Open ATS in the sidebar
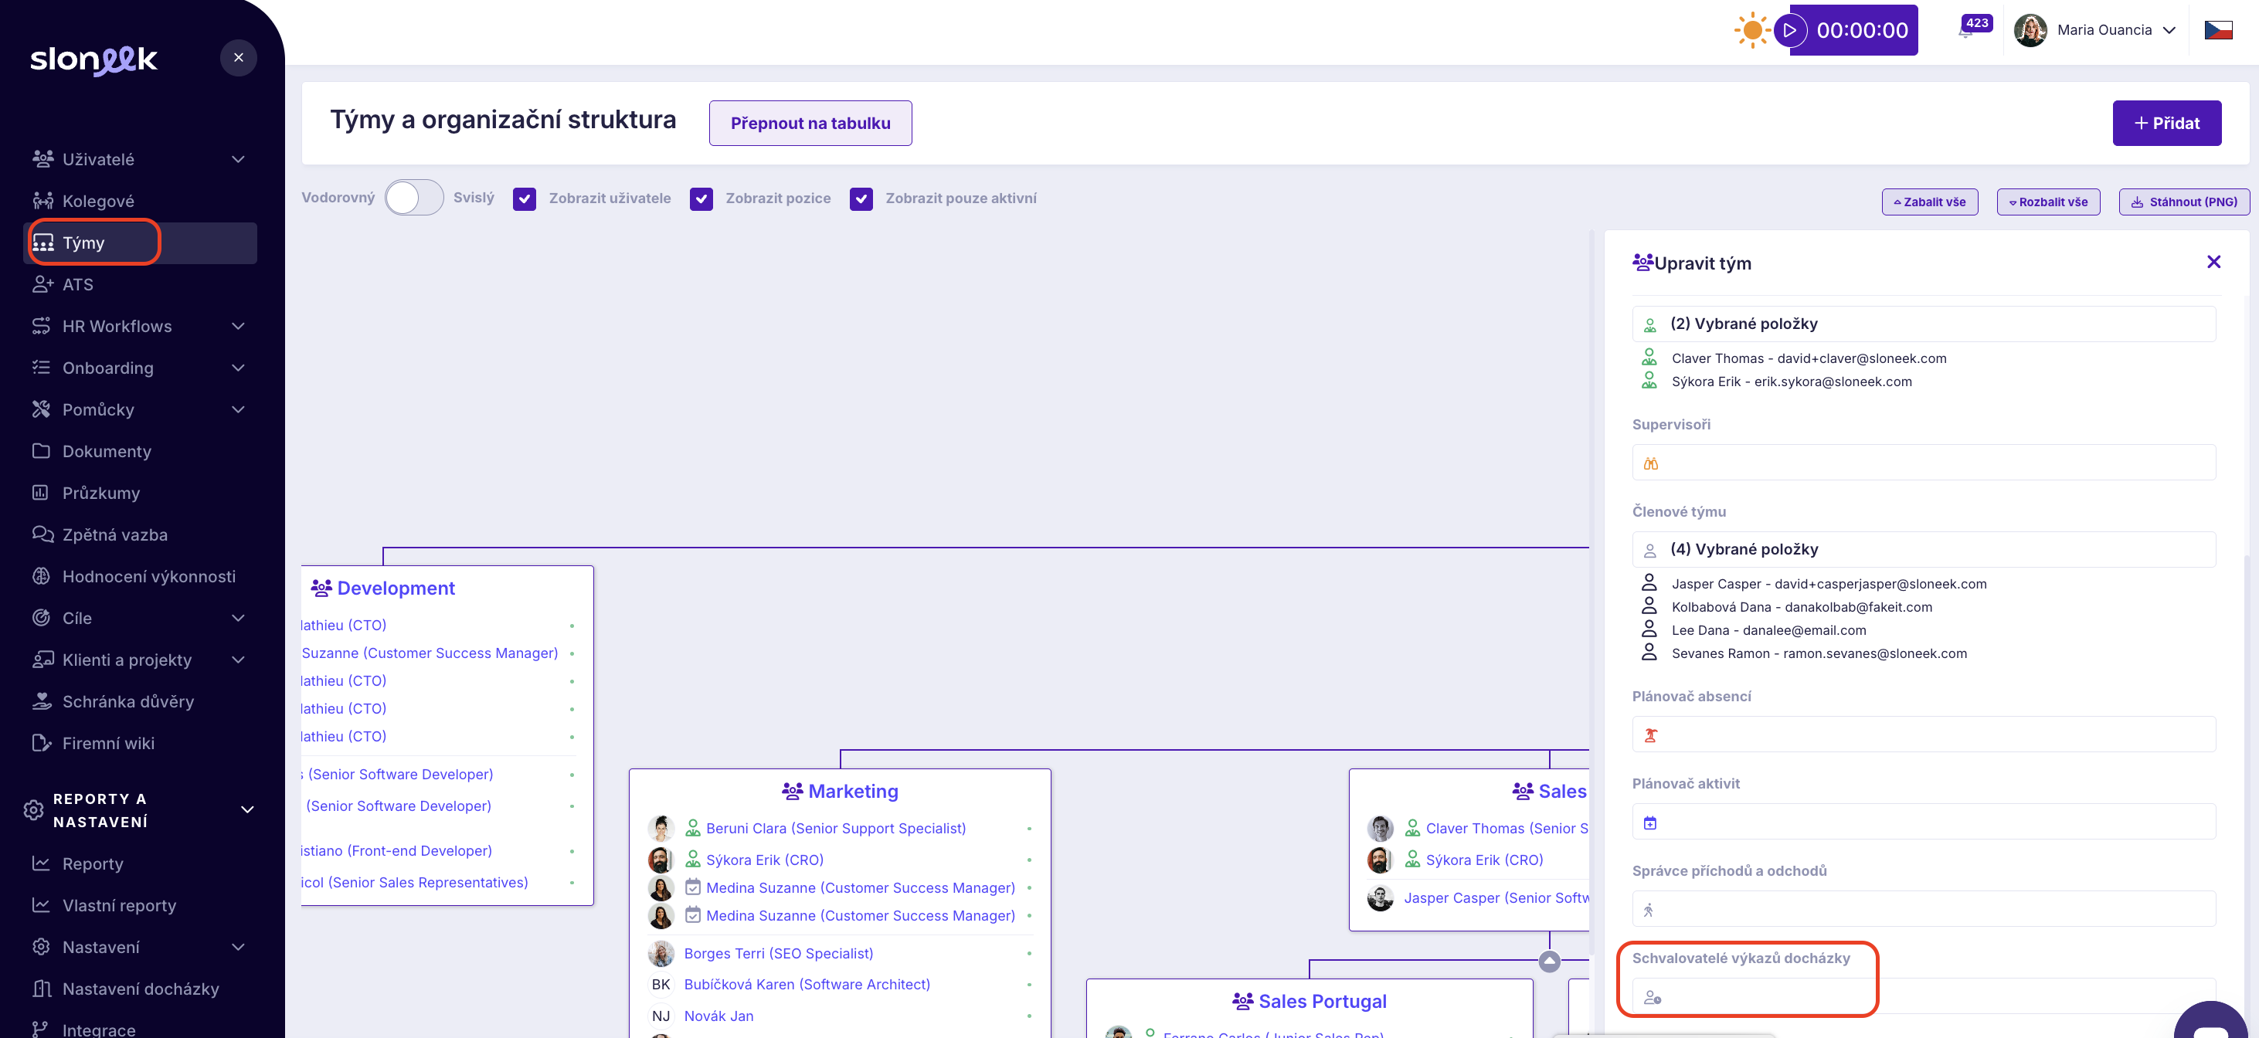Image resolution: width=2259 pixels, height=1038 pixels. [77, 285]
